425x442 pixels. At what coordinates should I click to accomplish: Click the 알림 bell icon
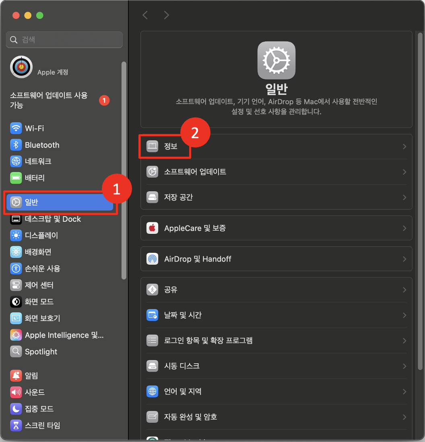[16, 375]
